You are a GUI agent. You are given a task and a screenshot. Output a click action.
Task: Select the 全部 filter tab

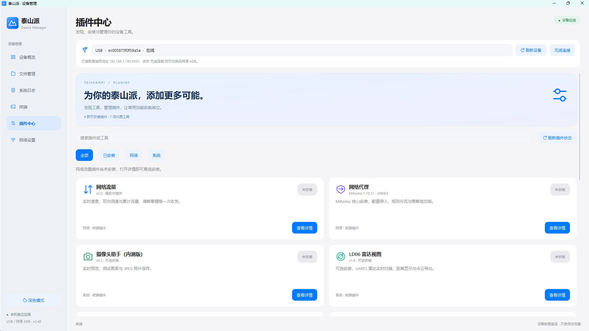[x=84, y=155]
